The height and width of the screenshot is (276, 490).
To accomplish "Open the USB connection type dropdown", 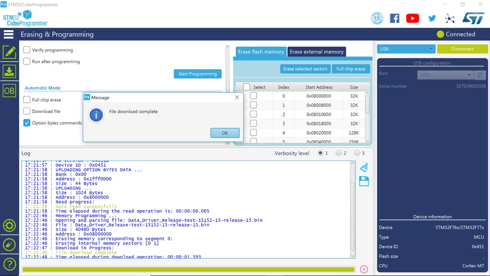I will pos(406,49).
